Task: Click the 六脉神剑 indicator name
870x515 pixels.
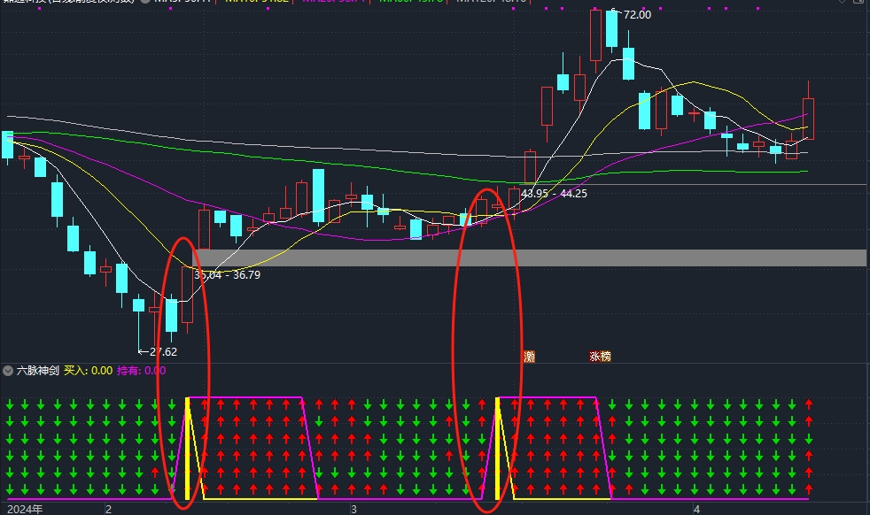Action: (x=37, y=372)
